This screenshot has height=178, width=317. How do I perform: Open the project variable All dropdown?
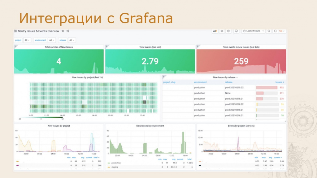(x=27, y=40)
